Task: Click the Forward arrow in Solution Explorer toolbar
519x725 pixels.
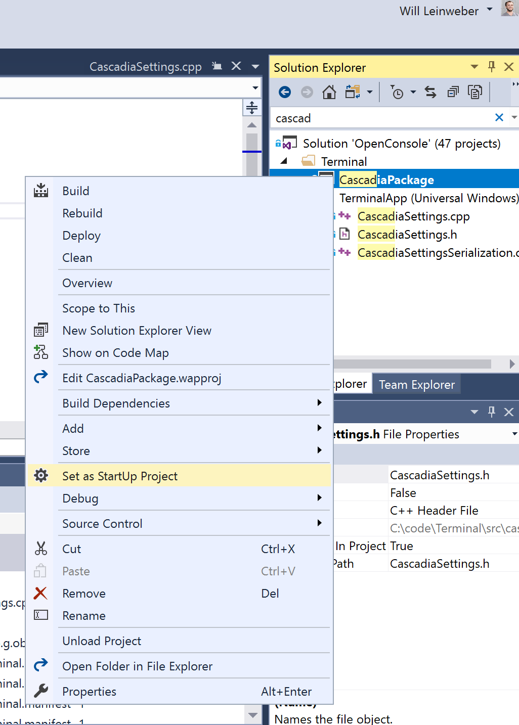Action: [307, 92]
